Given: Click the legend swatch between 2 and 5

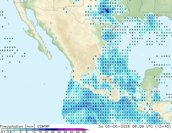Looking at the screenshot, I should 23,129.
